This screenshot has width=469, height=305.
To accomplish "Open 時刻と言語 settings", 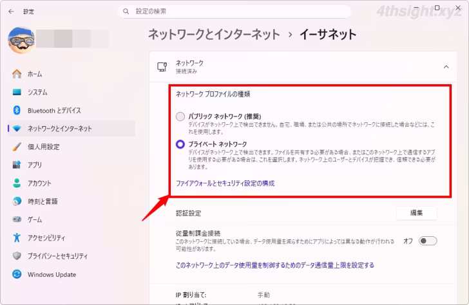I will coord(43,201).
